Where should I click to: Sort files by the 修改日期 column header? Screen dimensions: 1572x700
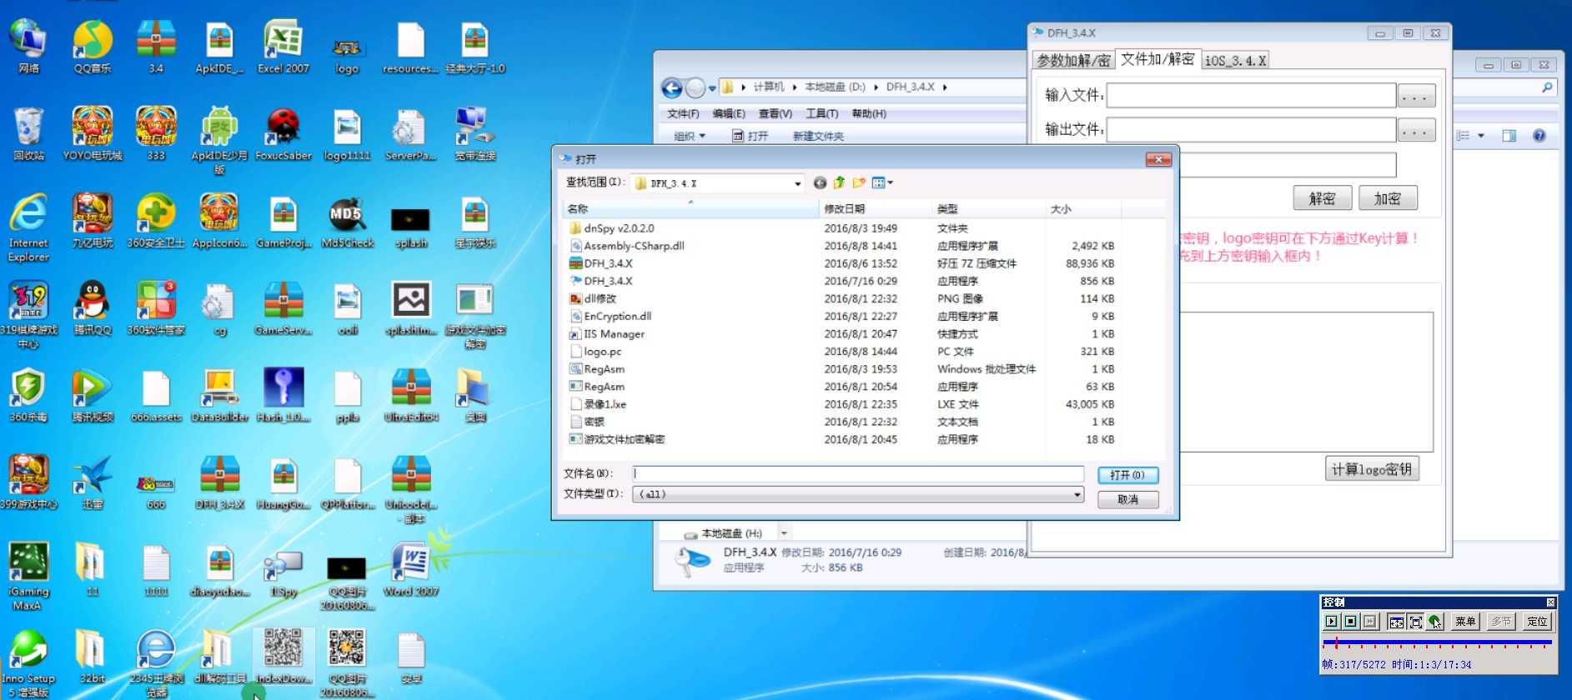click(876, 209)
